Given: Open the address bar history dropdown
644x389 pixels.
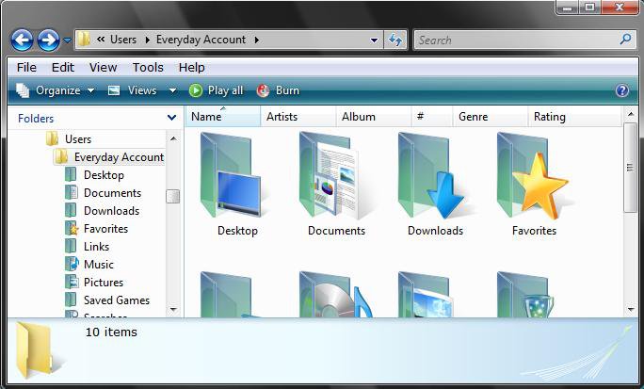Looking at the screenshot, I should (x=374, y=41).
